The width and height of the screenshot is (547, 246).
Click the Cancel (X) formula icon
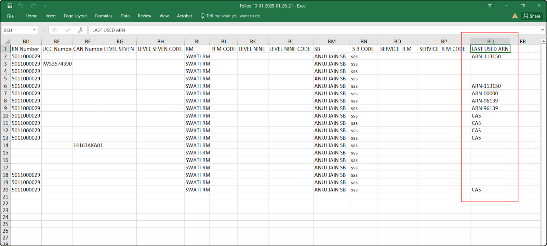(55, 30)
